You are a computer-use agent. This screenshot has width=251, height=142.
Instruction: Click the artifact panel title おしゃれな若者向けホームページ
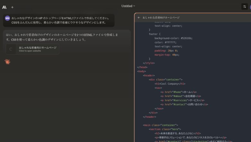point(161,18)
